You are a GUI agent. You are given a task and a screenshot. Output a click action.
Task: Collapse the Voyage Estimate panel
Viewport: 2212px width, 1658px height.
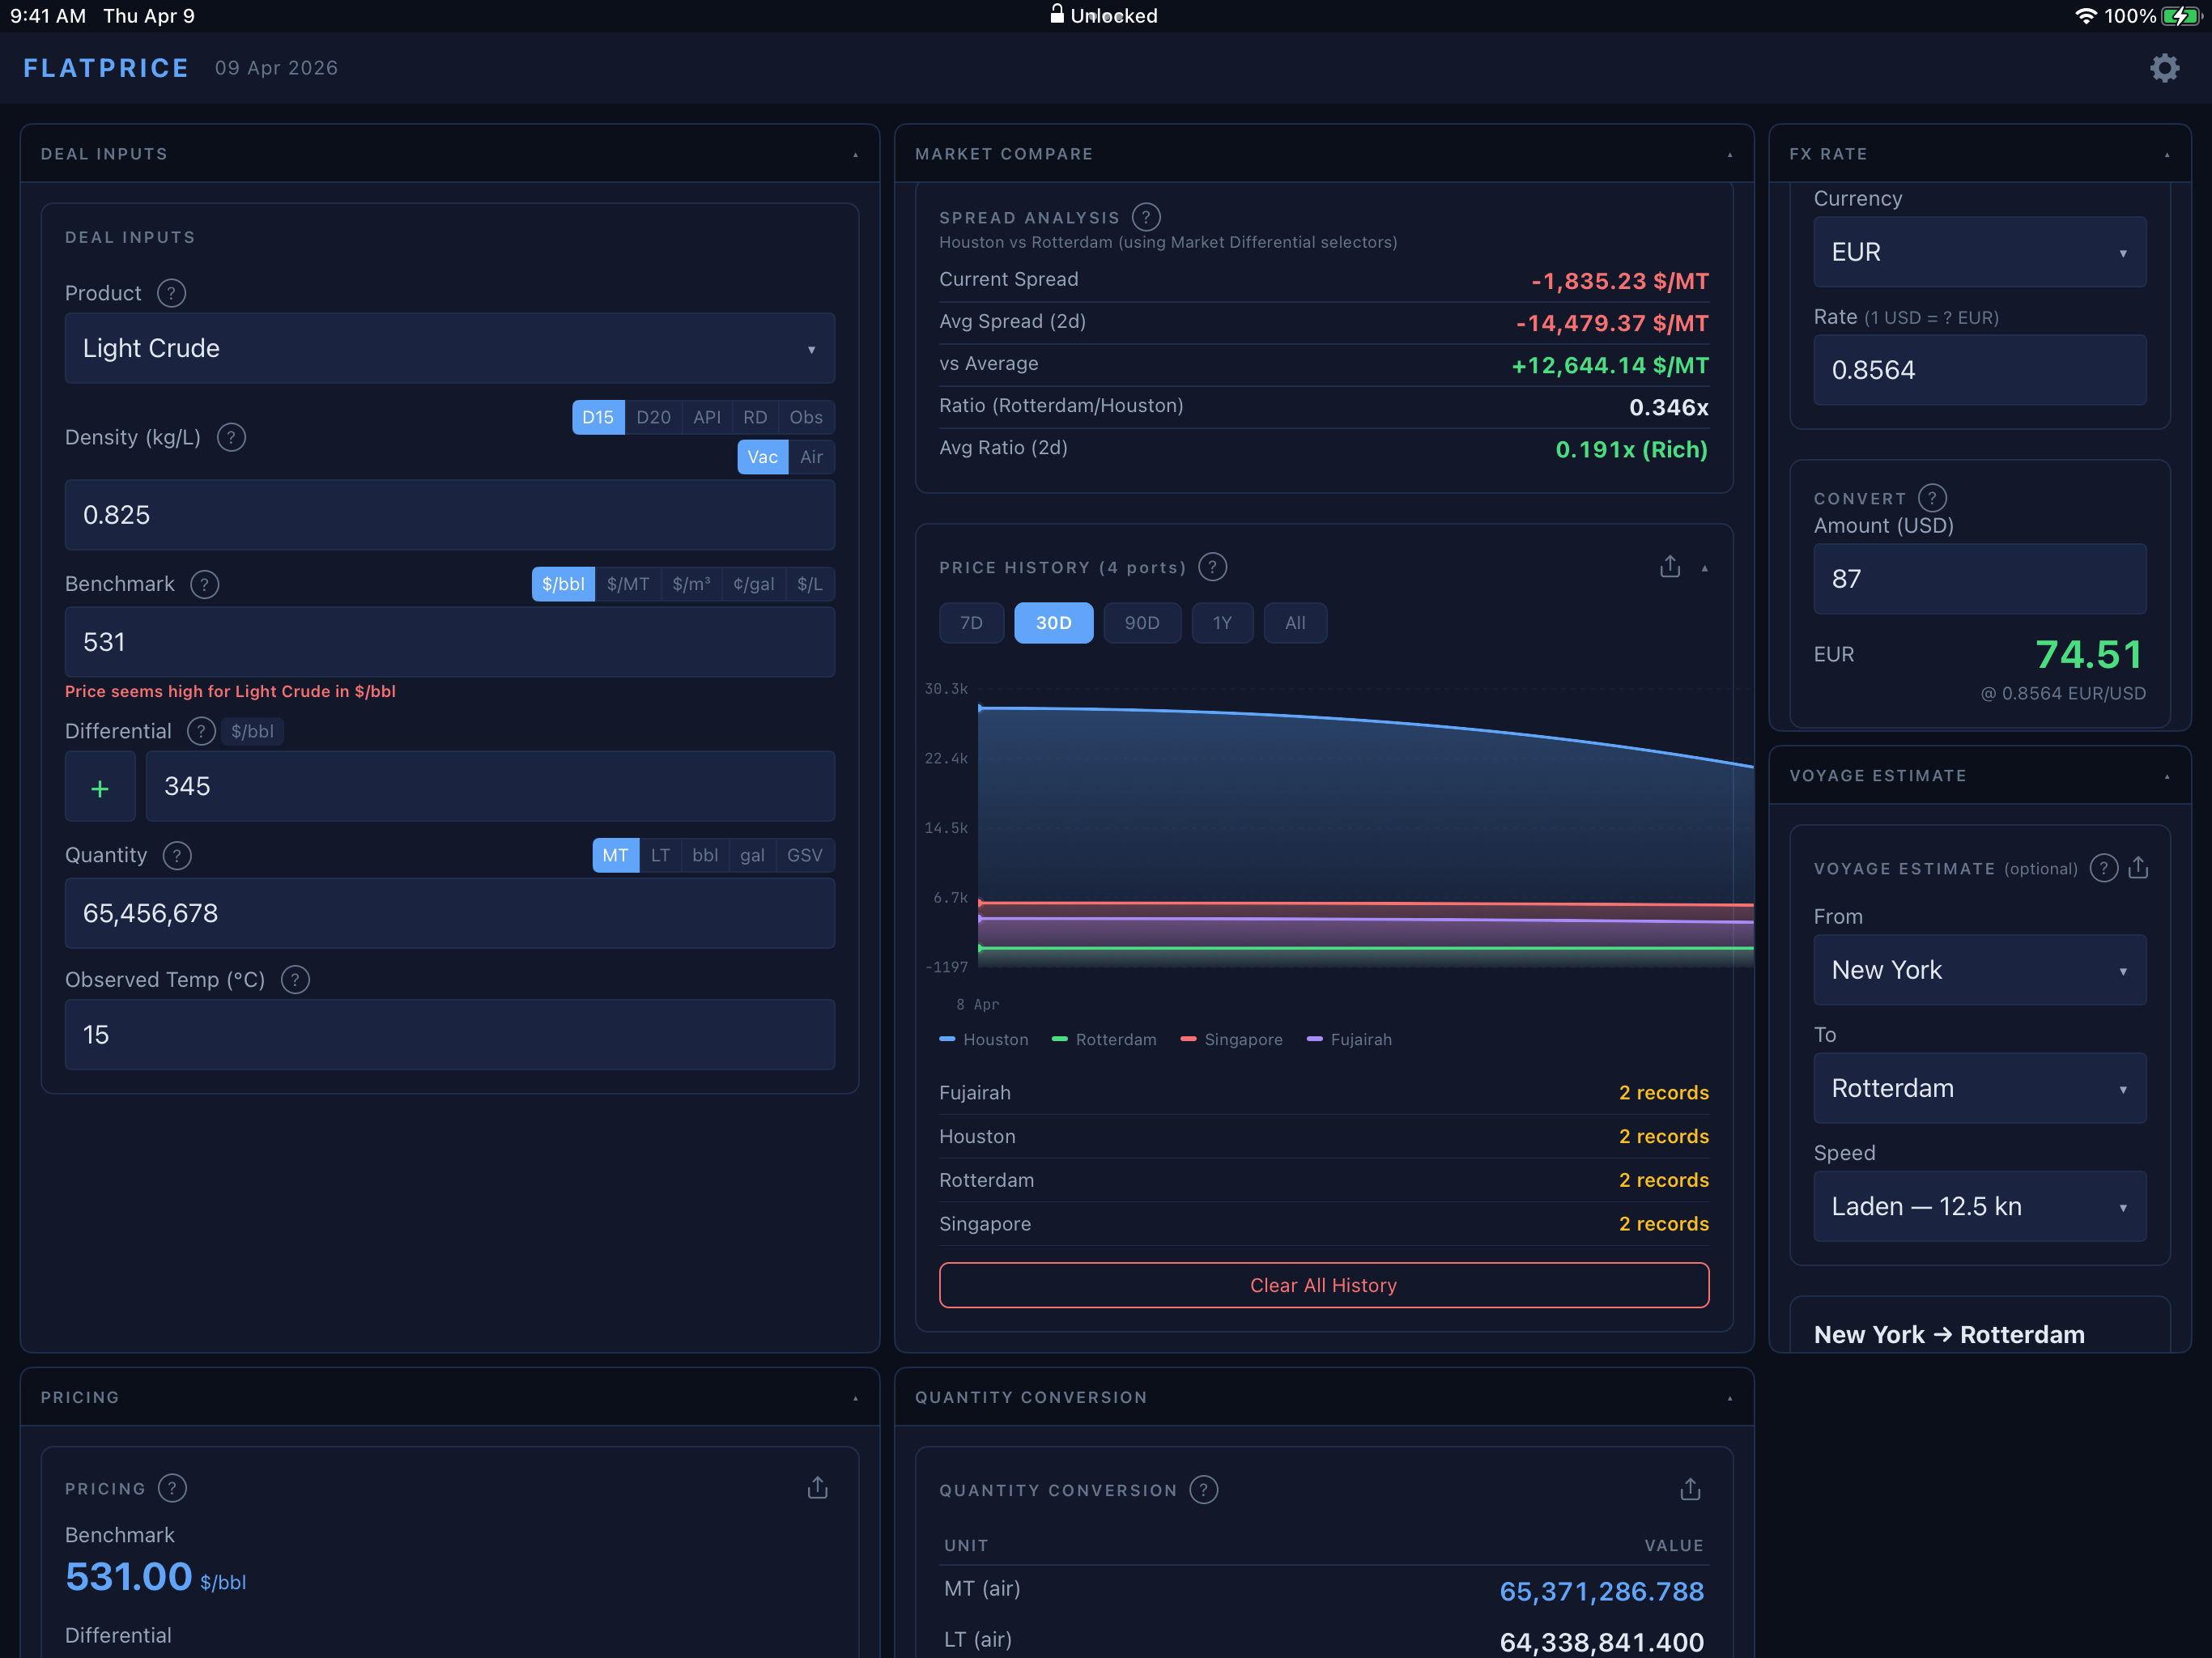coord(2167,776)
